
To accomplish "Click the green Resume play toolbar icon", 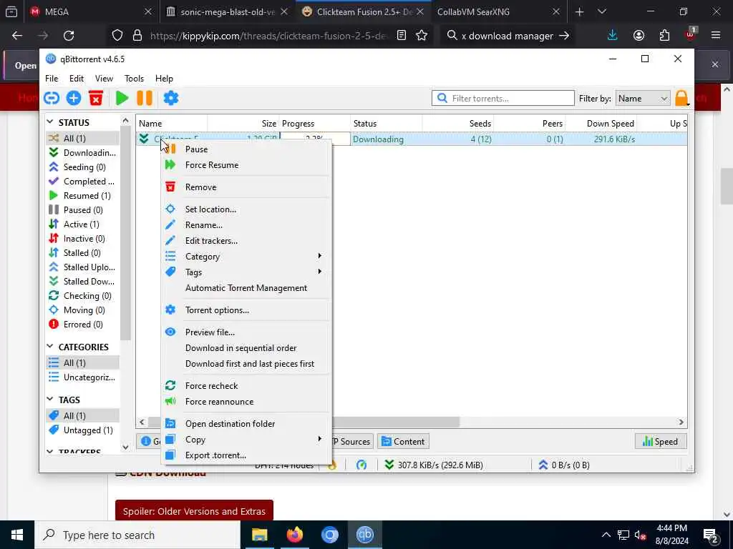I will point(122,98).
